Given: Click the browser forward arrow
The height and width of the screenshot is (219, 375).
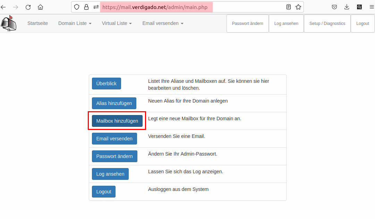Looking at the screenshot, I should (16, 7).
